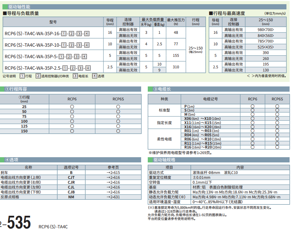Select the '行程与最高速度' table title
Viewport: 291px width, 229px height.
(x=227, y=13)
